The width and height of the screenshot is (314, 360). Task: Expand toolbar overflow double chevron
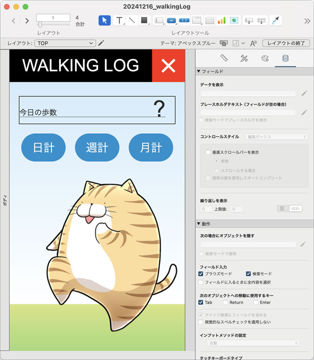(x=307, y=21)
